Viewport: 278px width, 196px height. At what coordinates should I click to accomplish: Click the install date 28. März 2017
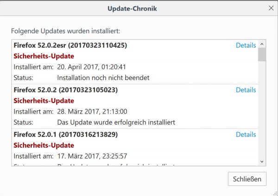92,111
